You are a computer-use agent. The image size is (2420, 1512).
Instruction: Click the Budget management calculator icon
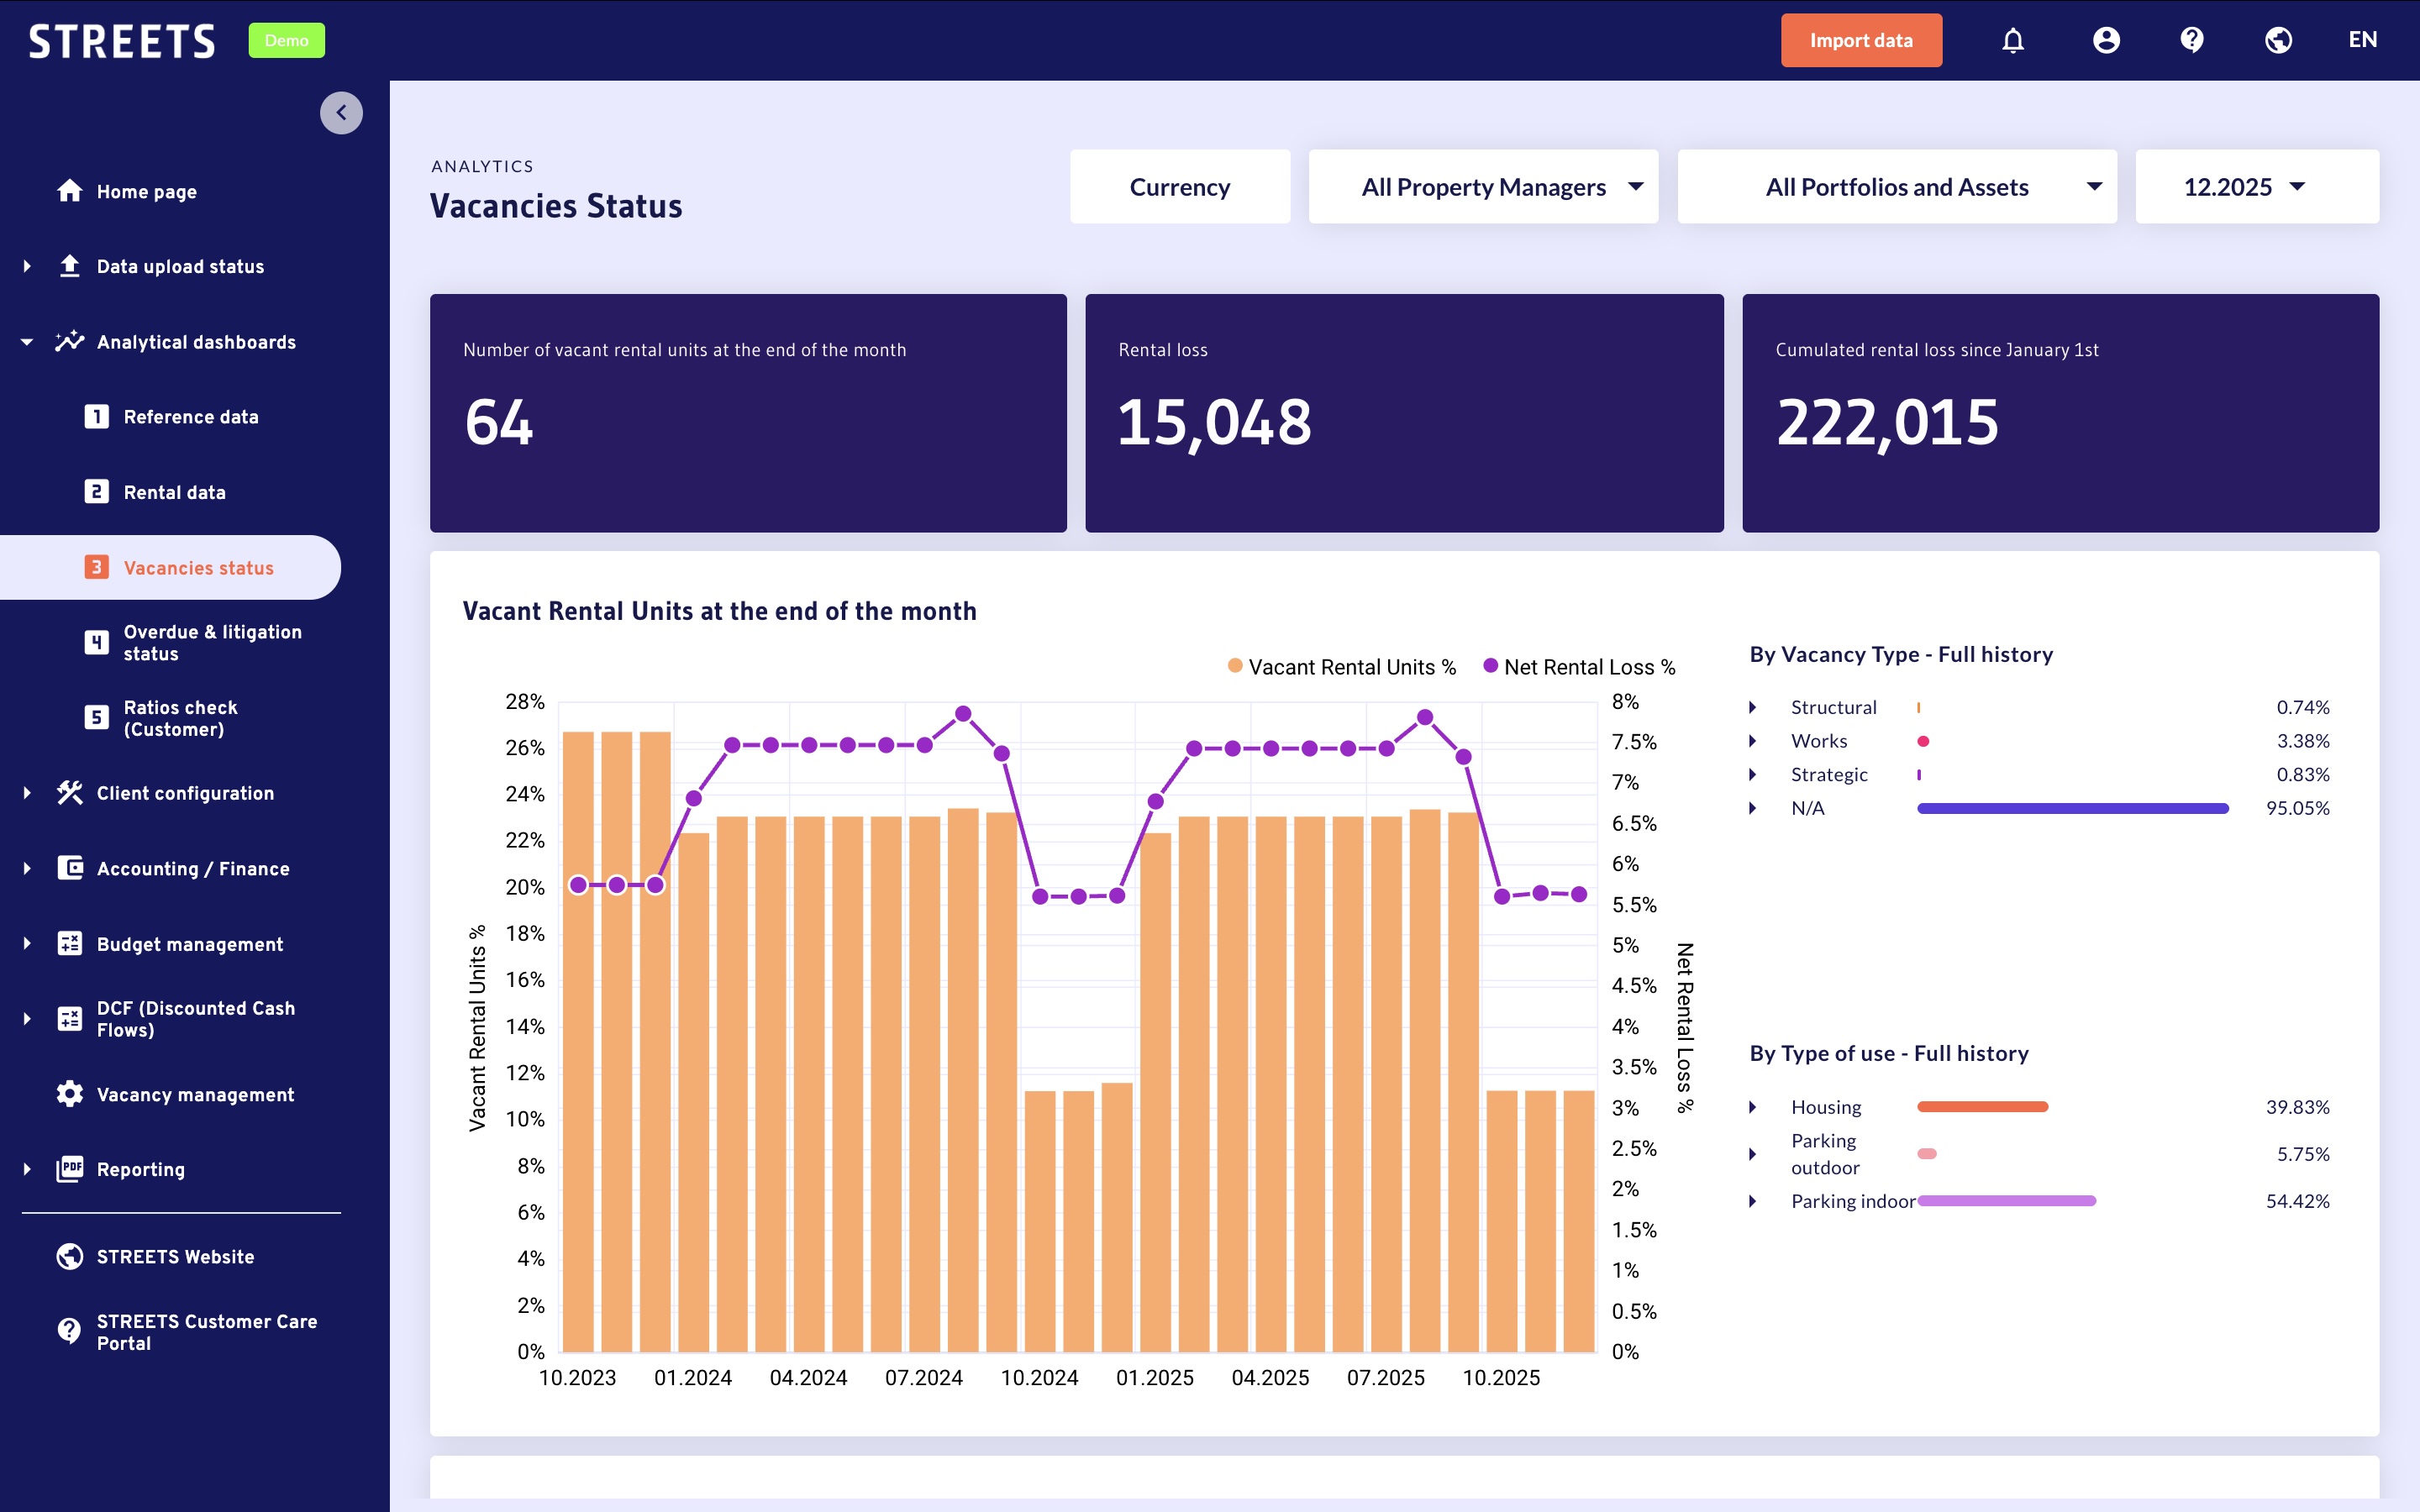(x=70, y=943)
